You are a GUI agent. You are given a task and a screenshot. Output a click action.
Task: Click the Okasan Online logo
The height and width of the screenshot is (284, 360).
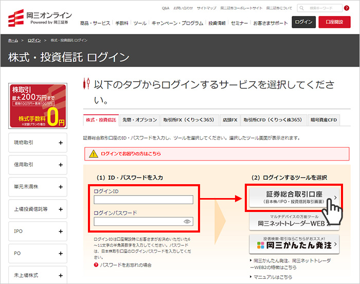pyautogui.click(x=40, y=18)
